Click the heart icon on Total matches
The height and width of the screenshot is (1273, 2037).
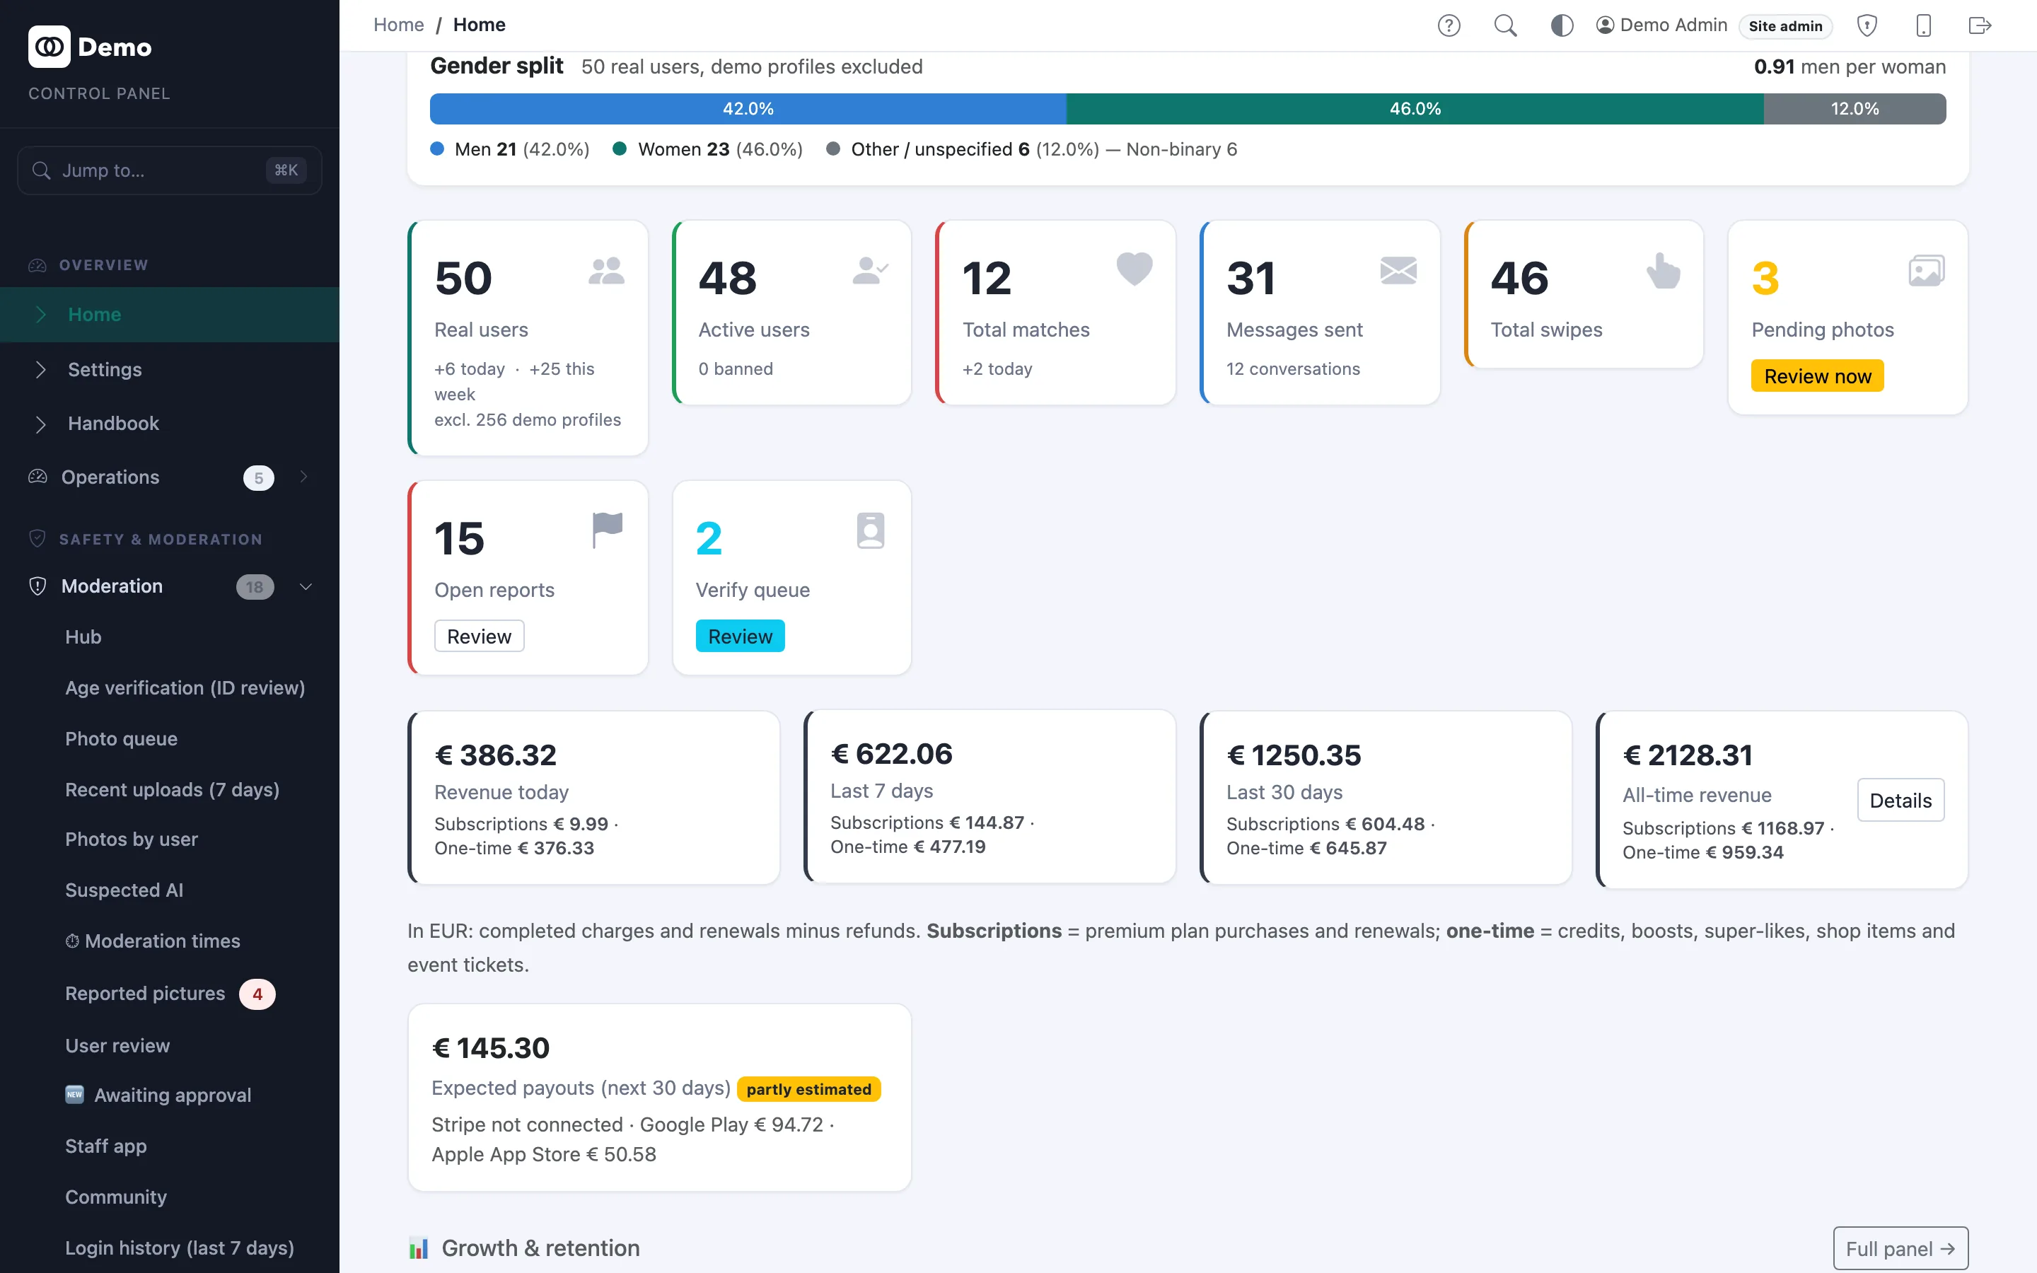(1134, 269)
